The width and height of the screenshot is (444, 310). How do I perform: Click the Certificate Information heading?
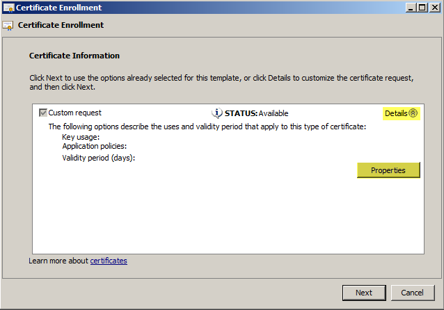tap(74, 56)
